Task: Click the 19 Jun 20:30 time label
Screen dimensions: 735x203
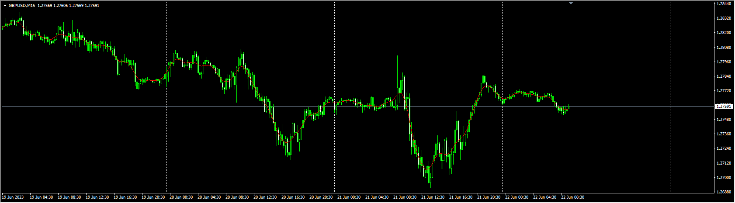Action: click(153, 197)
